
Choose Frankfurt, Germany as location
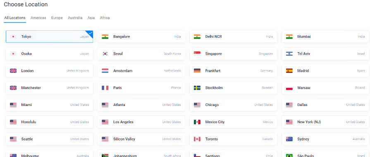(234, 71)
